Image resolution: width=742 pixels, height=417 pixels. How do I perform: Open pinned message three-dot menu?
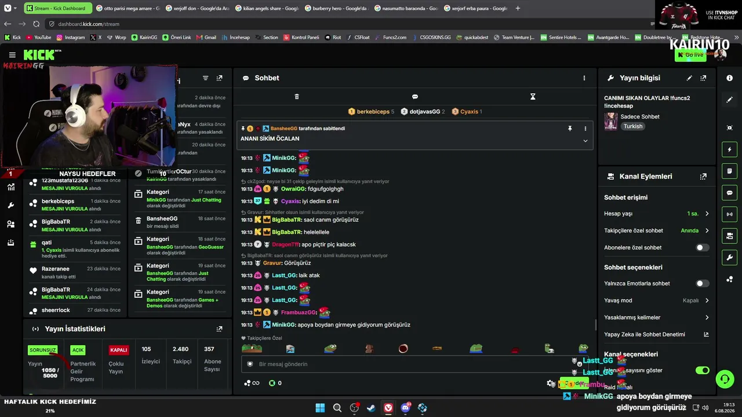585,129
